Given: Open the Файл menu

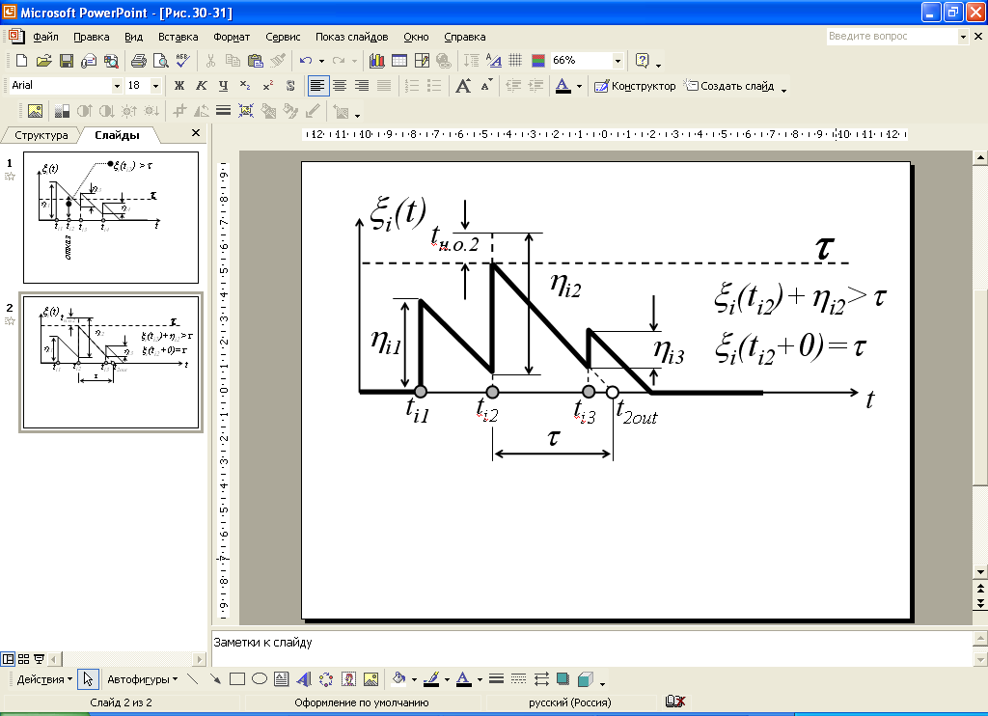Looking at the screenshot, I should pos(45,37).
